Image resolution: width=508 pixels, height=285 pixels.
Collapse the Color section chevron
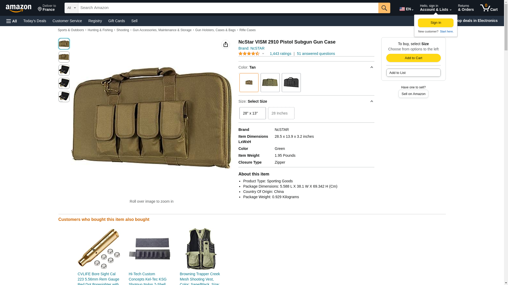pyautogui.click(x=371, y=68)
